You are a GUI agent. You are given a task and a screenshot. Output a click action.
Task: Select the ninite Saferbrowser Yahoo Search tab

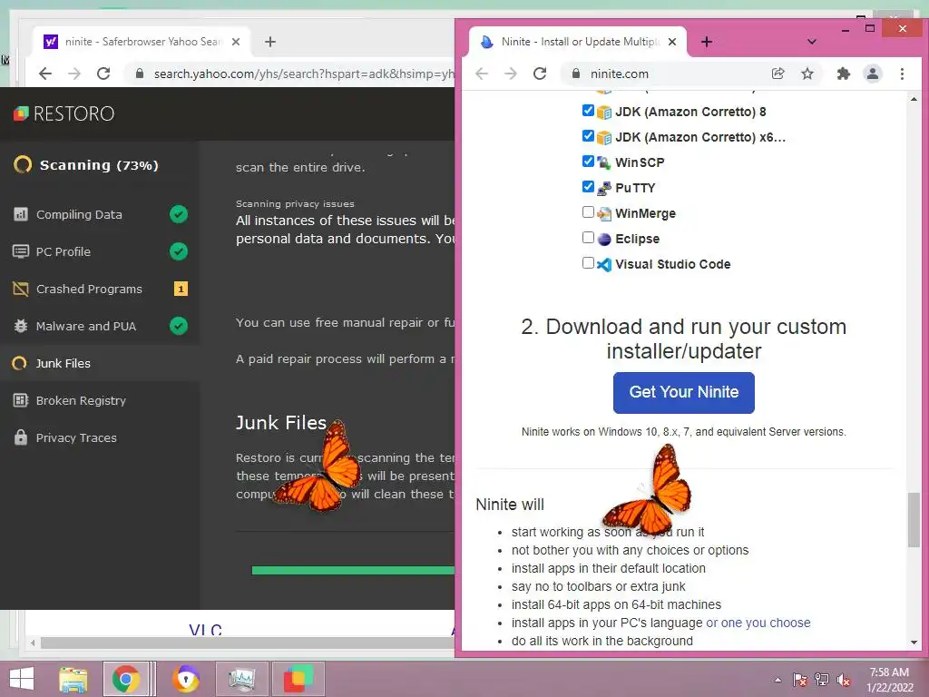[x=142, y=42]
